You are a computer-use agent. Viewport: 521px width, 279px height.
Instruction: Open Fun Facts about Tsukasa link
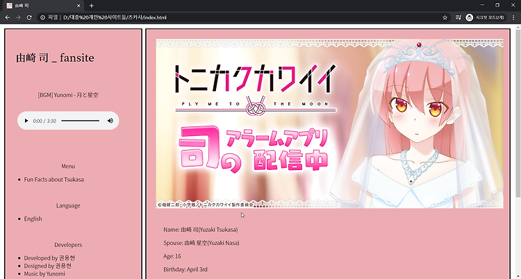[x=53, y=179]
